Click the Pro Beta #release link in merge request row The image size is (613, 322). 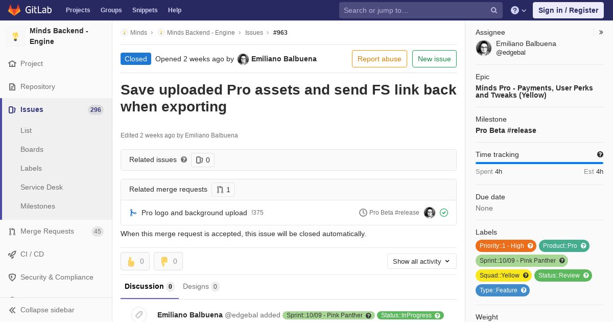394,213
